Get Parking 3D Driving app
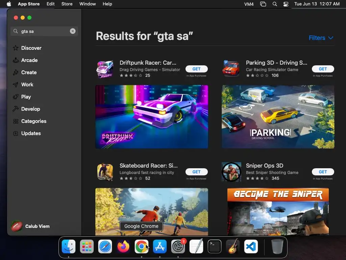This screenshot has height=260, width=346. point(323,69)
